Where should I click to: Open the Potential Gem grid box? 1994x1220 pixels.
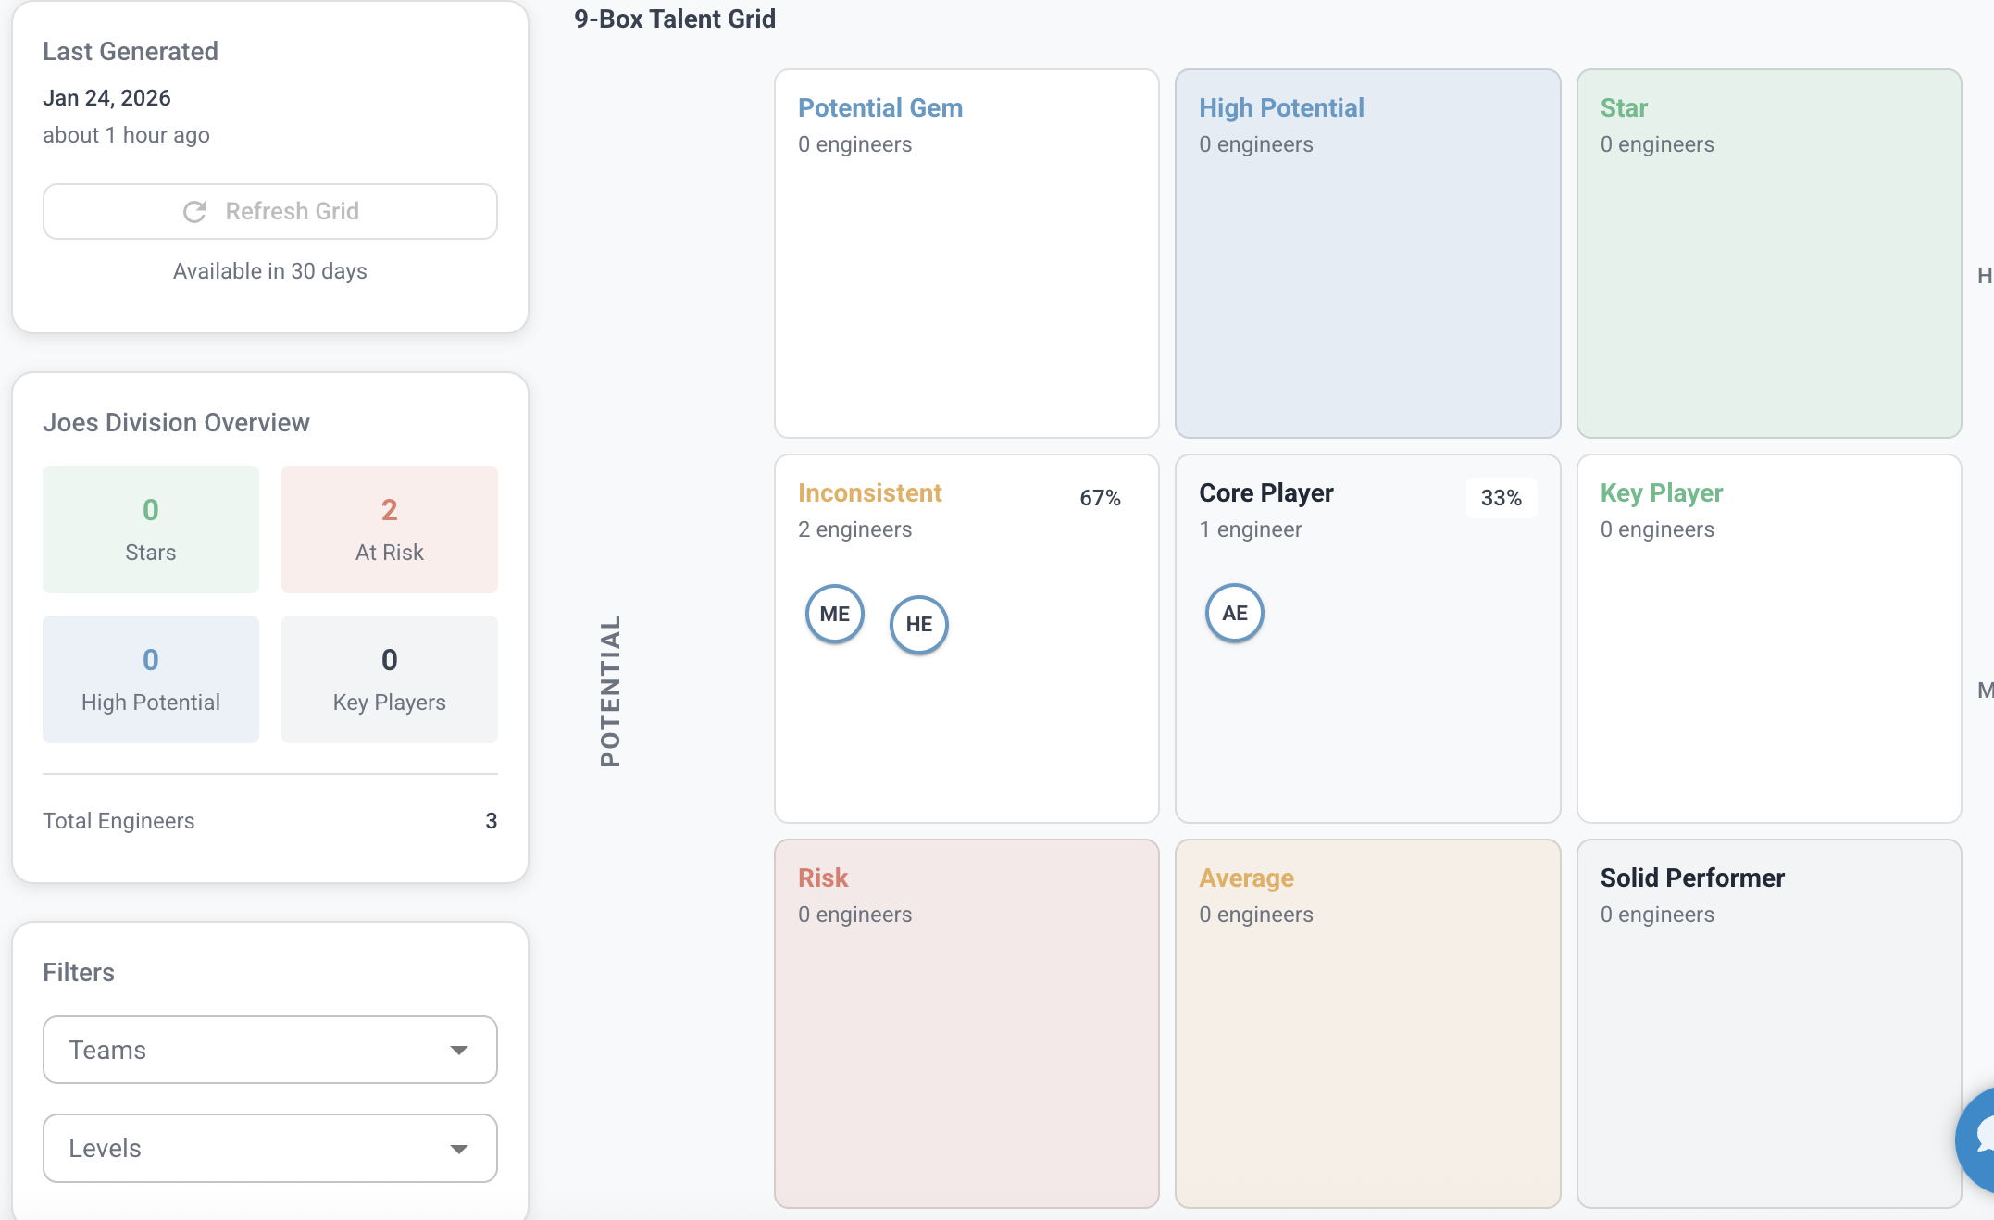coord(966,254)
